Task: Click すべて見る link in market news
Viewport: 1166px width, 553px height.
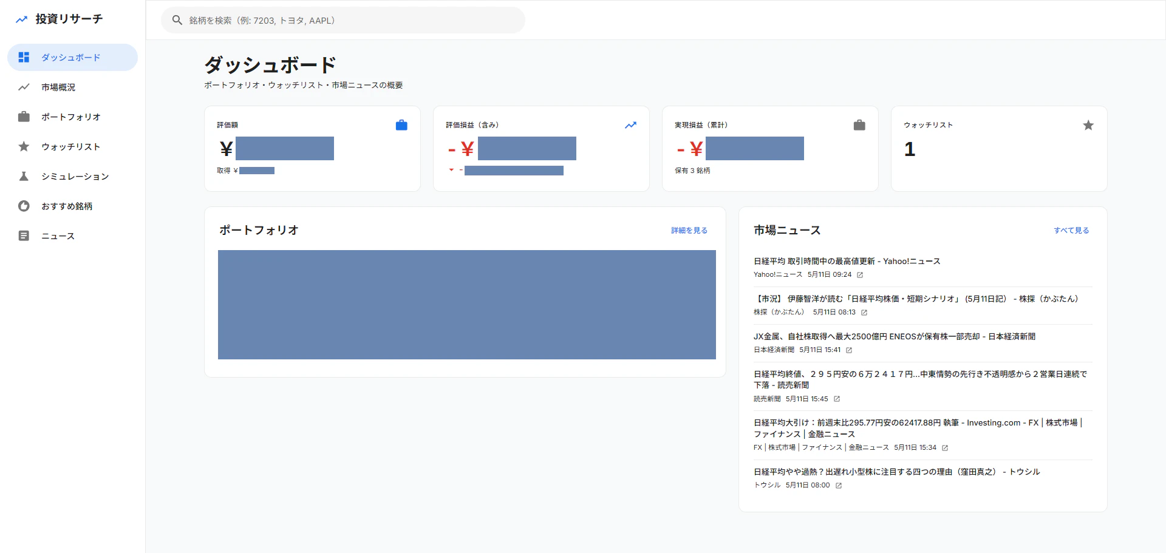Action: 1071,231
